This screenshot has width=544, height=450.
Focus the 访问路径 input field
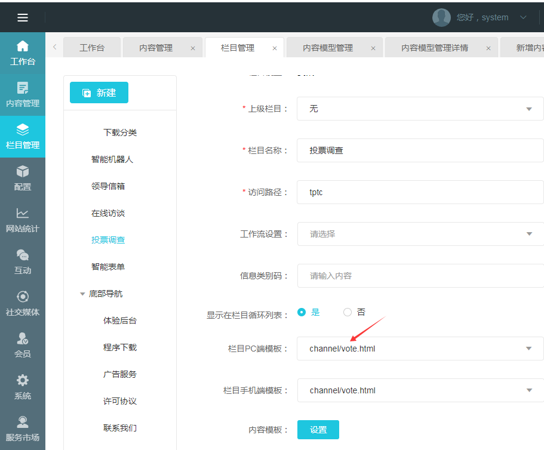tap(420, 192)
